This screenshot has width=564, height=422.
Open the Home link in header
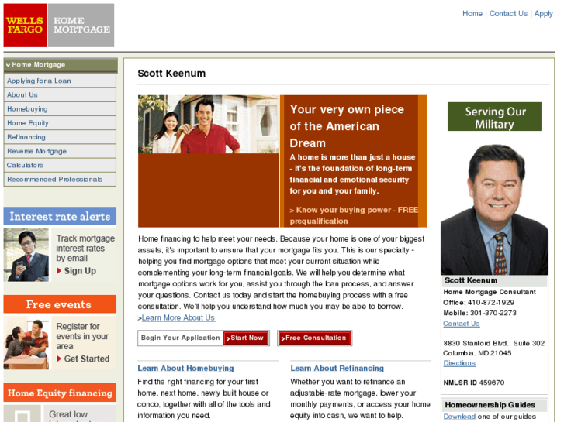[x=472, y=14]
